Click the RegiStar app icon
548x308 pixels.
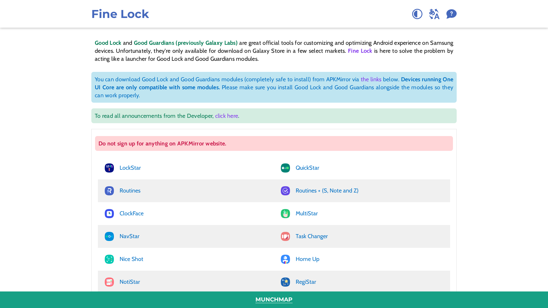tap(285, 282)
